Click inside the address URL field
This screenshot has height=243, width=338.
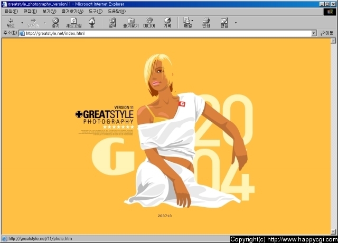click(x=168, y=33)
